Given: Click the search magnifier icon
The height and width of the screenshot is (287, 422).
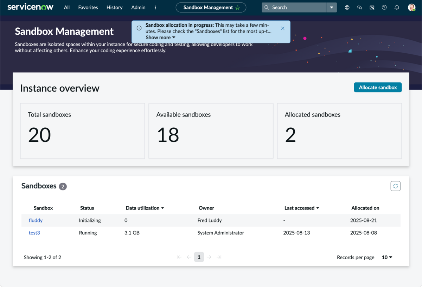Looking at the screenshot, I should click(x=267, y=7).
